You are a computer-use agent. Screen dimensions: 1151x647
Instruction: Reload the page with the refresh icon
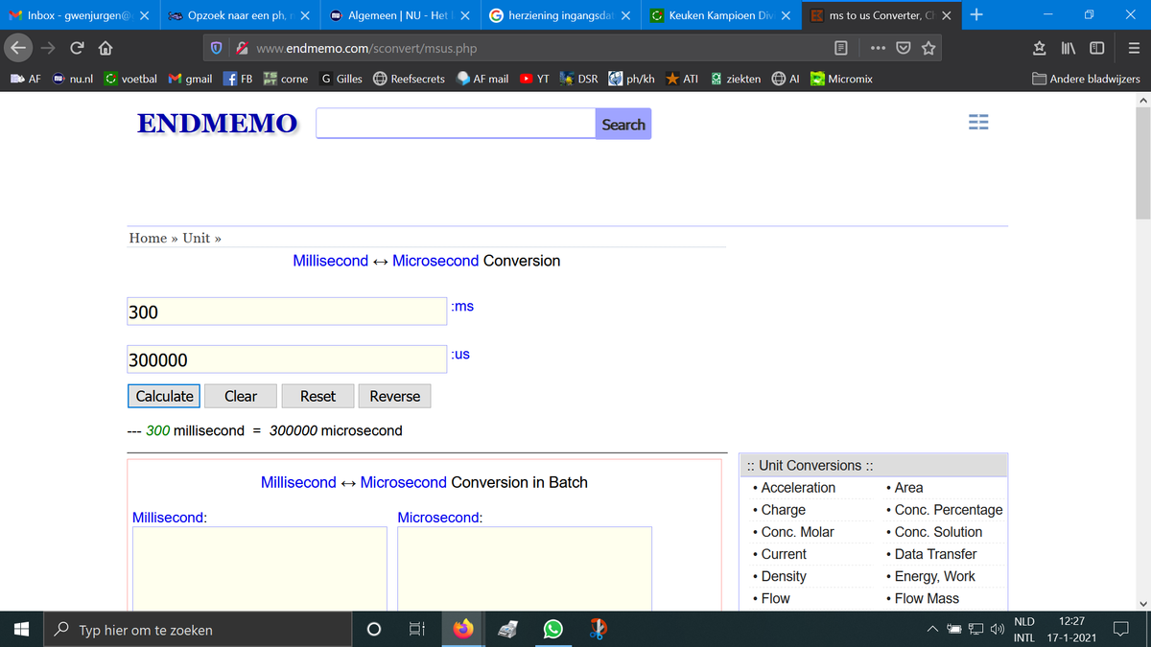coord(78,48)
